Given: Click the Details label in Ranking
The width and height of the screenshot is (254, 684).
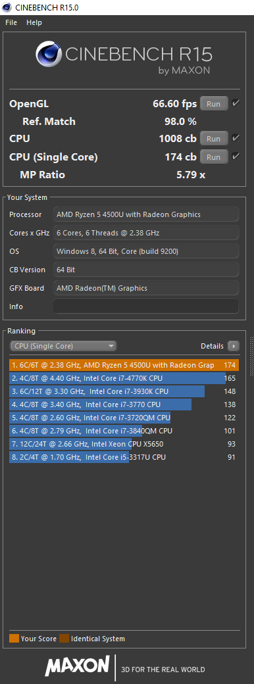Looking at the screenshot, I should (212, 346).
